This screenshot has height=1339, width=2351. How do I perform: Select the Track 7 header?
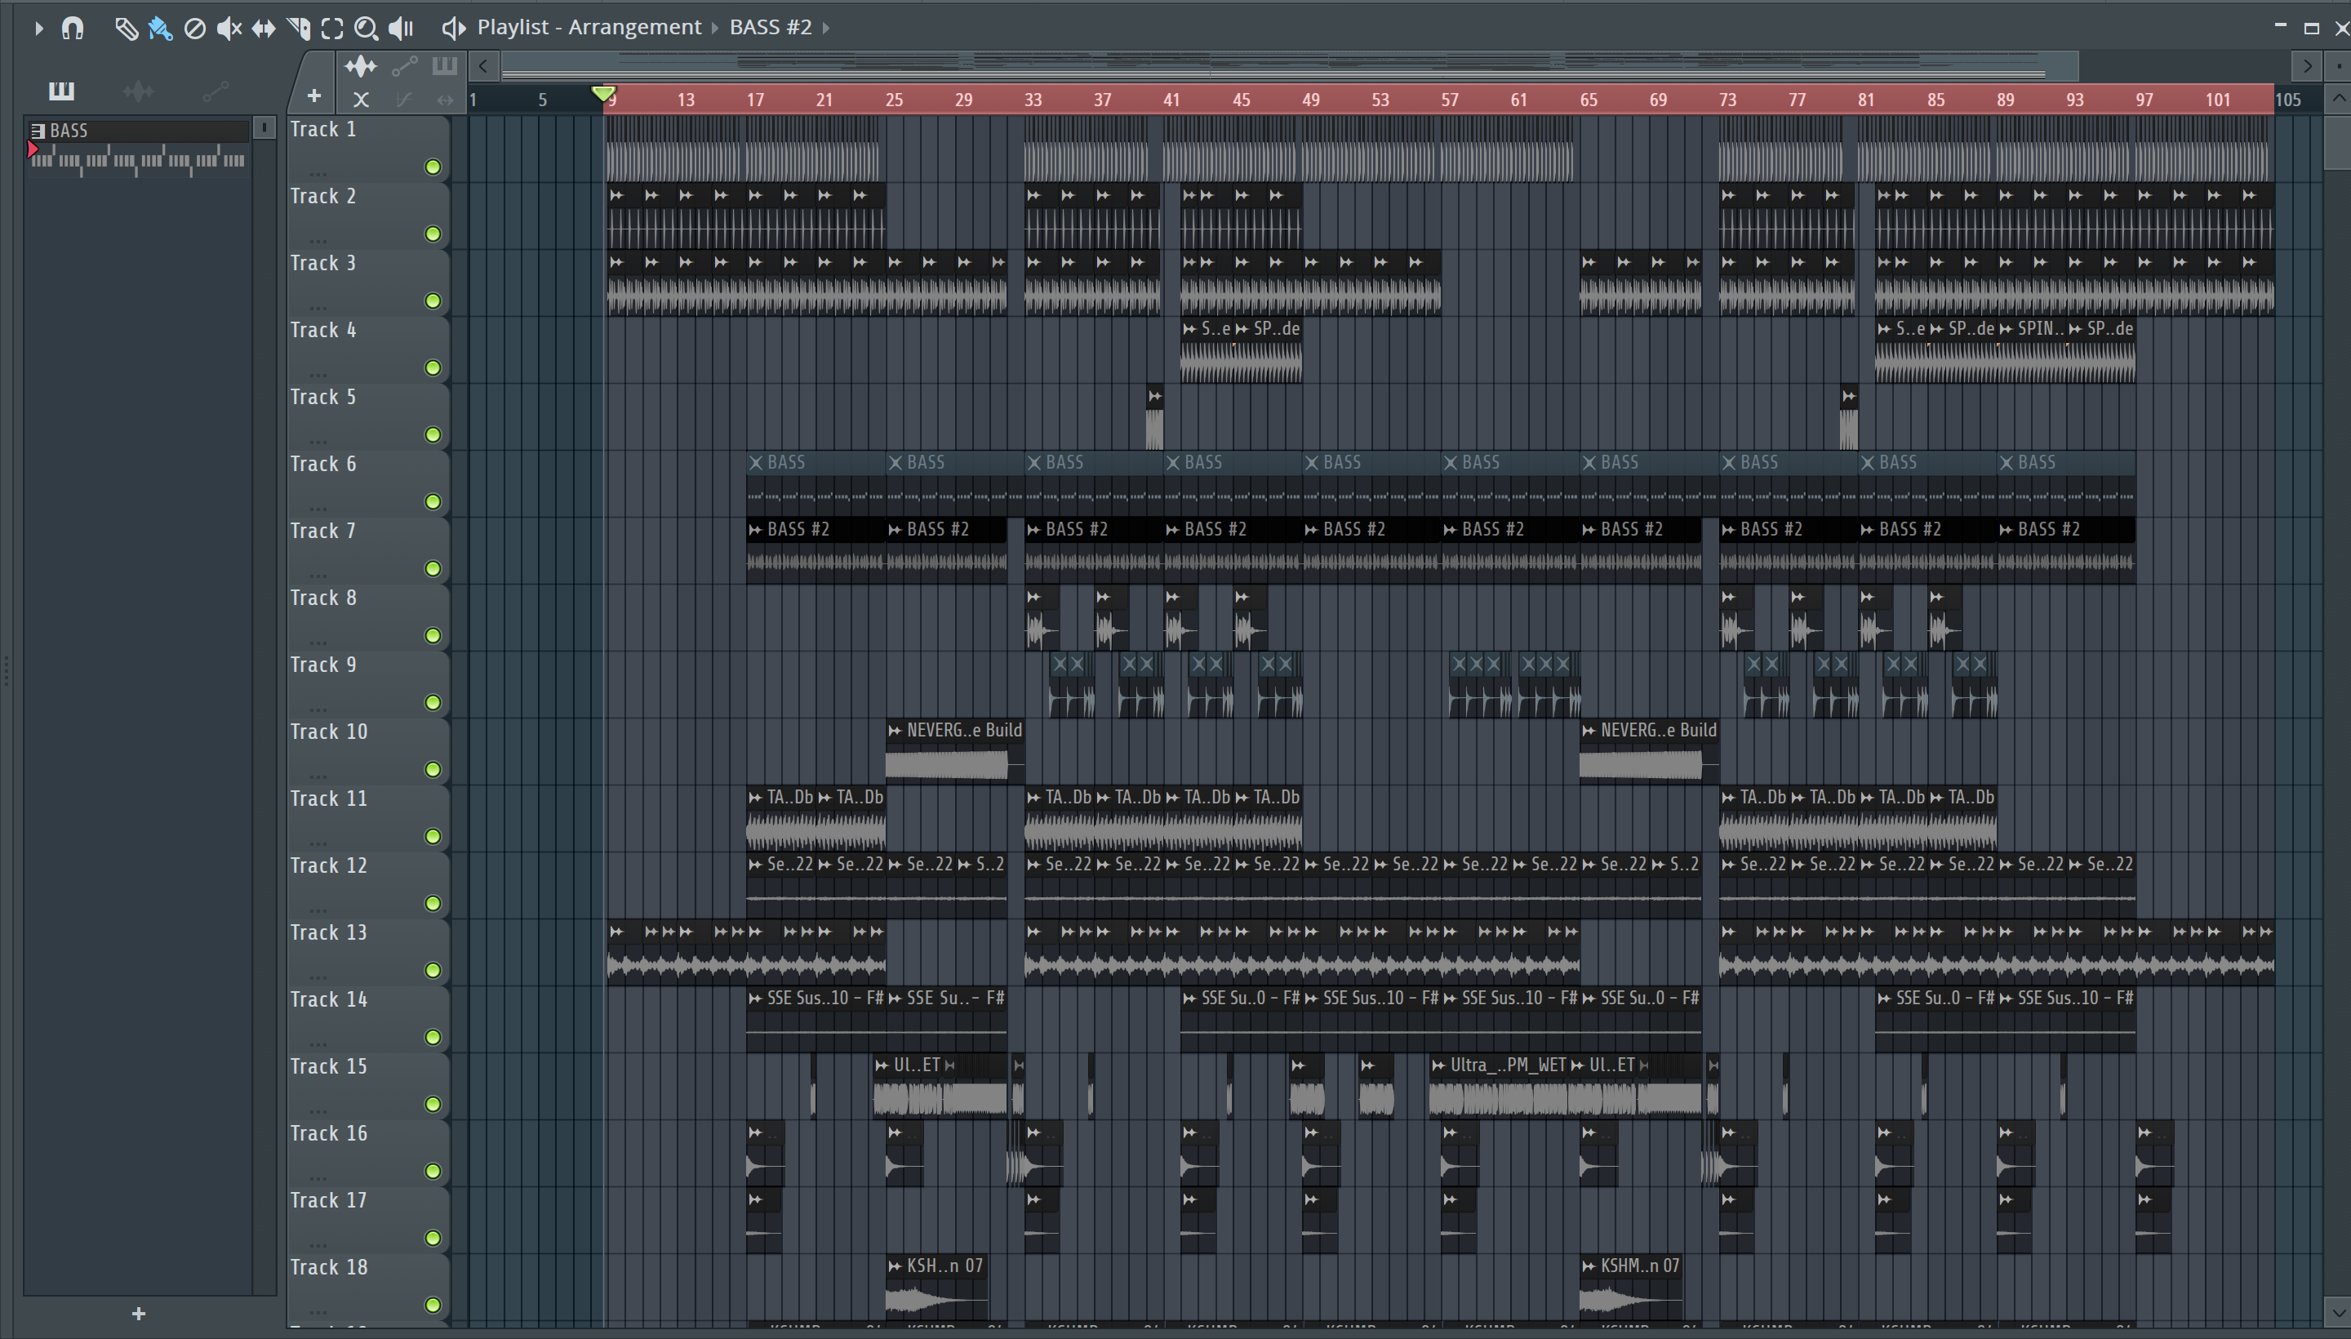click(x=368, y=550)
